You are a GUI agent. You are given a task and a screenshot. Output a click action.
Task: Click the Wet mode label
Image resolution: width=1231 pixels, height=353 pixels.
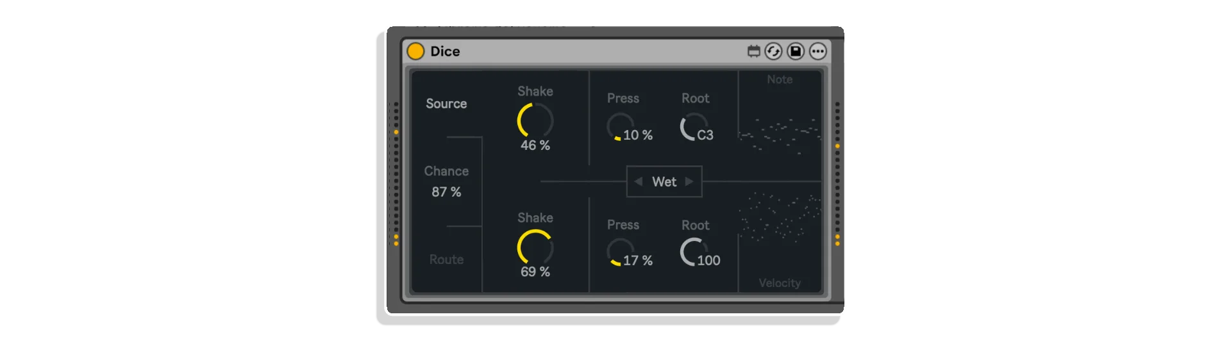coord(664,182)
